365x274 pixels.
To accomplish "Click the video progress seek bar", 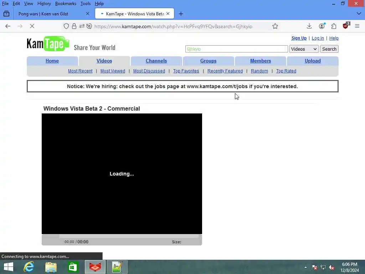I will (x=129, y=236).
